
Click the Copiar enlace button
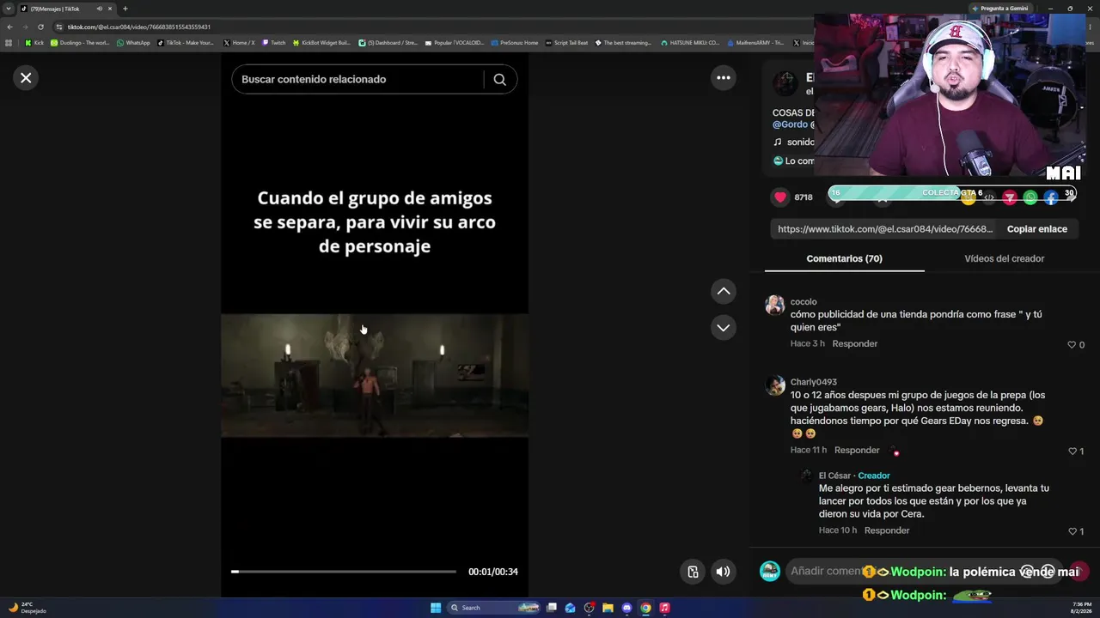pos(1037,229)
